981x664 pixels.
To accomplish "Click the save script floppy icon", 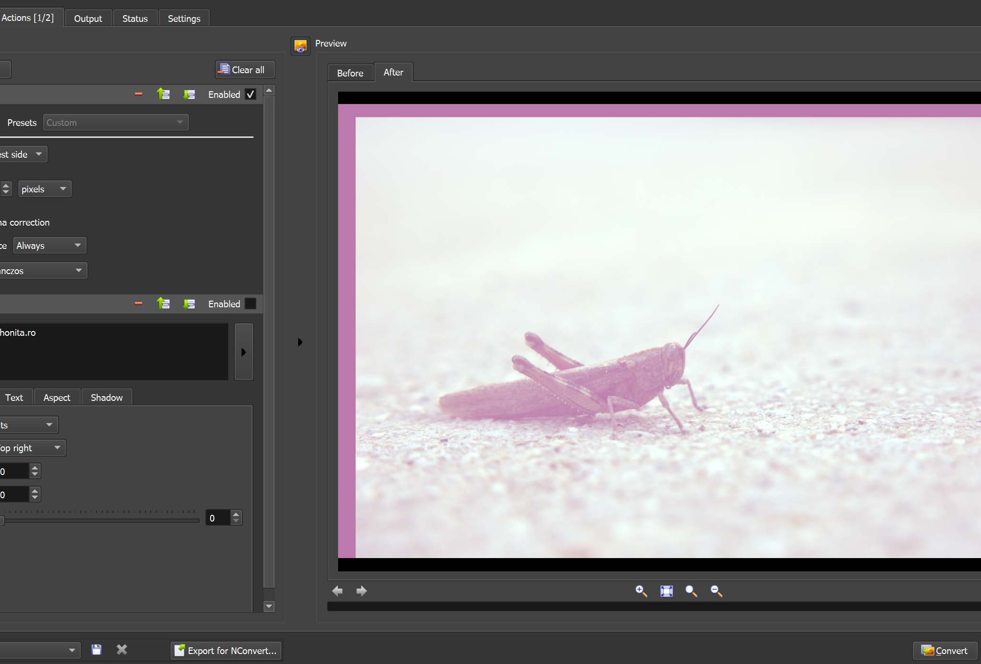I will point(97,650).
